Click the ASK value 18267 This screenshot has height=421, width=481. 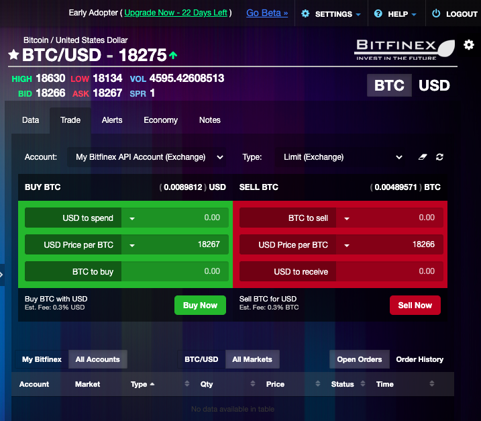click(107, 93)
